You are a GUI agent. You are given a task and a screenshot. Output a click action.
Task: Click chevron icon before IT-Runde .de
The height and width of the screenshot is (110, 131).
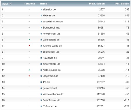[41, 106]
